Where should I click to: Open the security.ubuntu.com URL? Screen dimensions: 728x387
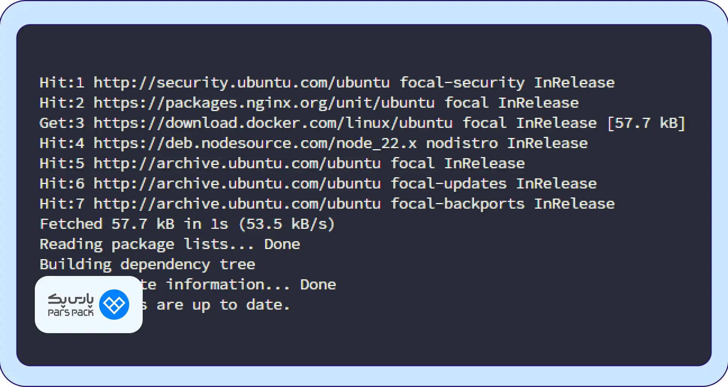[242, 83]
